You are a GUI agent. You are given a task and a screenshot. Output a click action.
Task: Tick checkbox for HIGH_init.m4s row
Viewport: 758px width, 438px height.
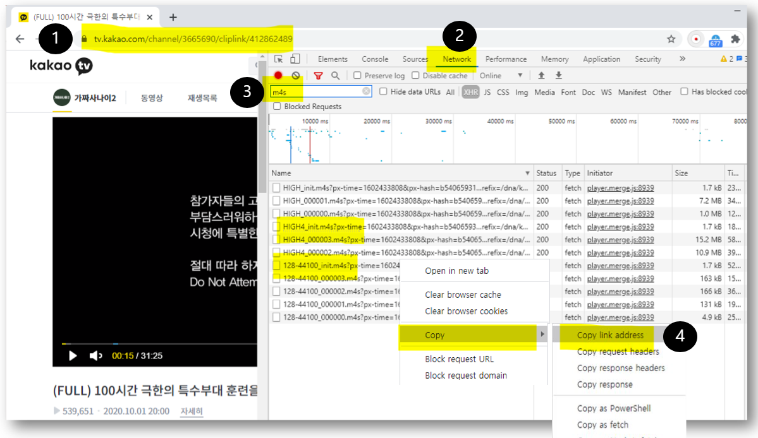click(276, 187)
